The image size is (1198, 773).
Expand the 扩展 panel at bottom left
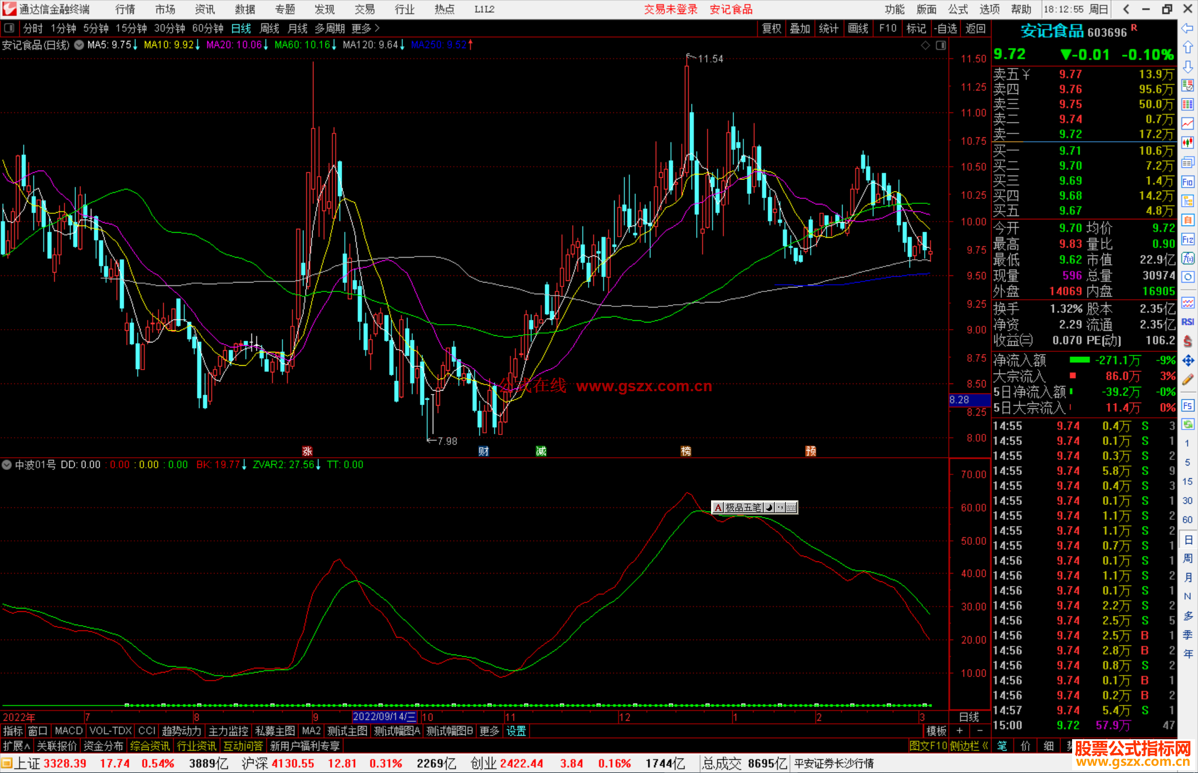(x=16, y=746)
